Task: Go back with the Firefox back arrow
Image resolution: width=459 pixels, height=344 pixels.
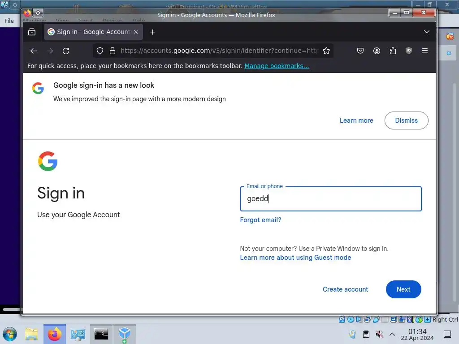Action: click(x=33, y=51)
